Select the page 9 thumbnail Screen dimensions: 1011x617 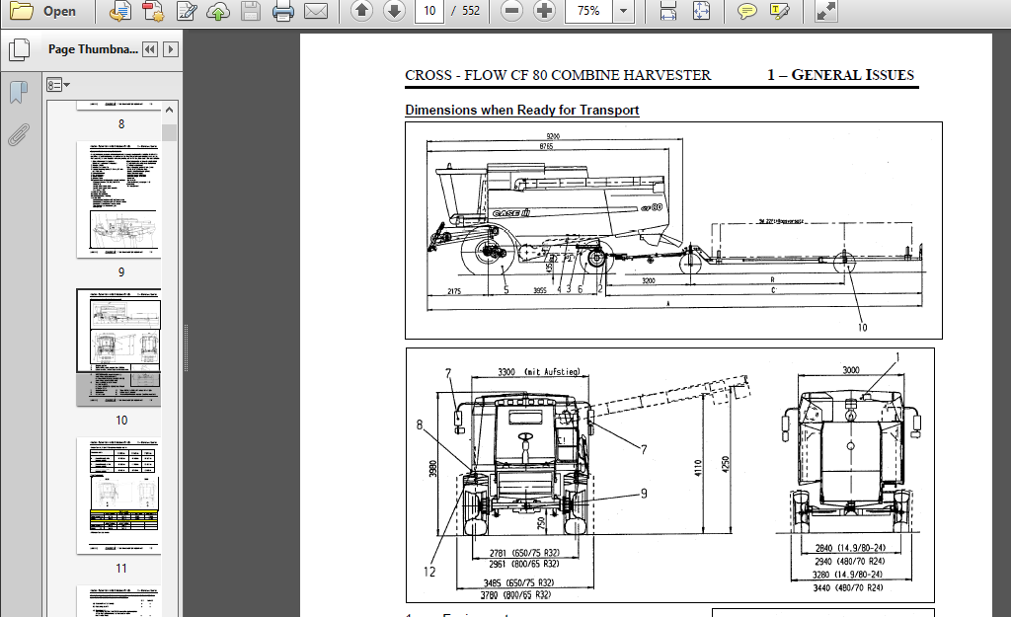(x=118, y=199)
